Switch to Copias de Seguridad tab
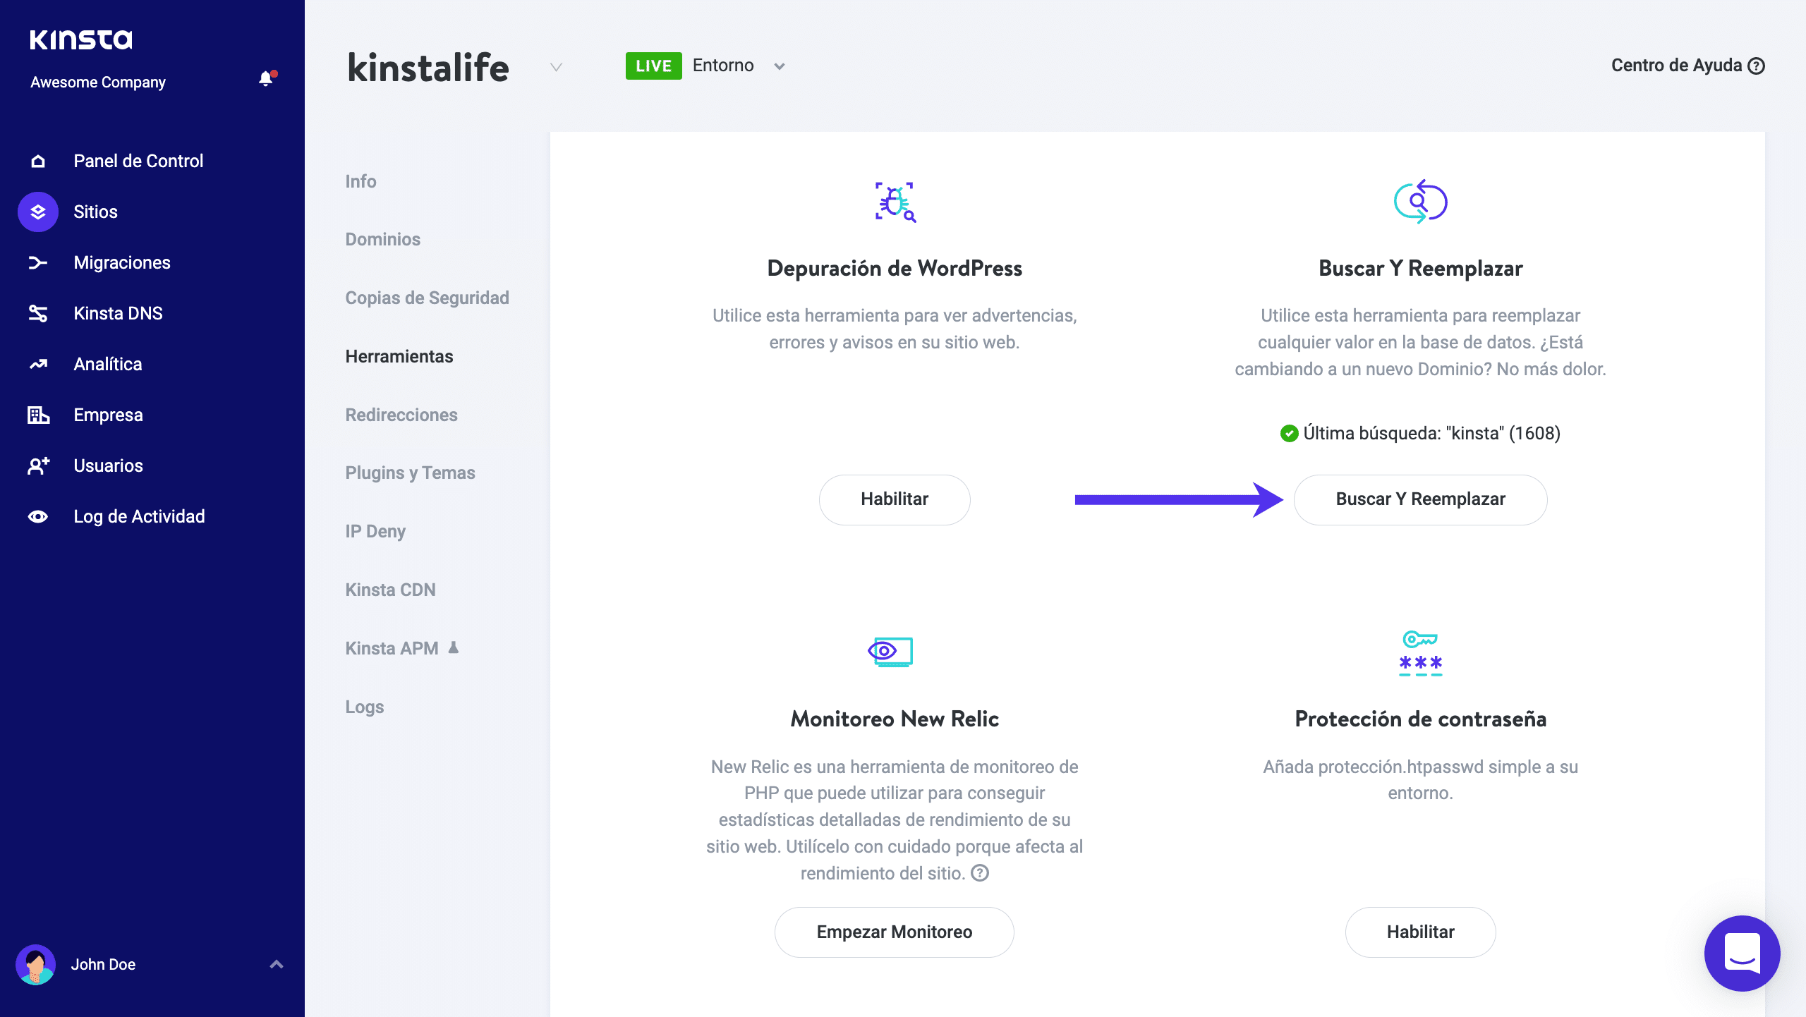This screenshot has height=1017, width=1806. click(427, 298)
